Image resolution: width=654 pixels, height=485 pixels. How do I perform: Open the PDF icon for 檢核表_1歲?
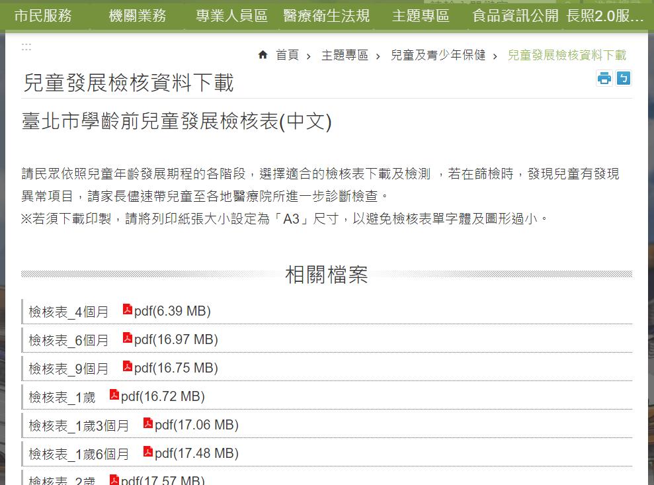point(114,394)
